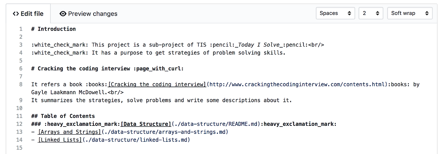This screenshot has height=154, width=445.
Task: Open the Spaces indent mode dropdown
Action: [x=335, y=13]
